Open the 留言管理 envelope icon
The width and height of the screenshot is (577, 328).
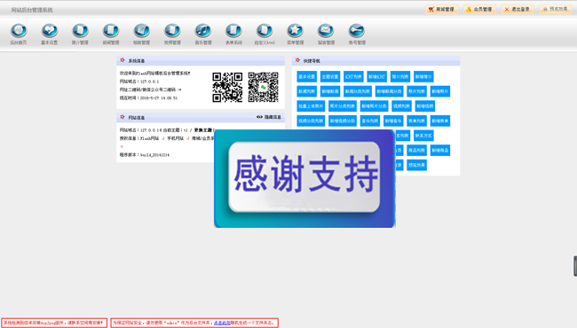coord(326,30)
